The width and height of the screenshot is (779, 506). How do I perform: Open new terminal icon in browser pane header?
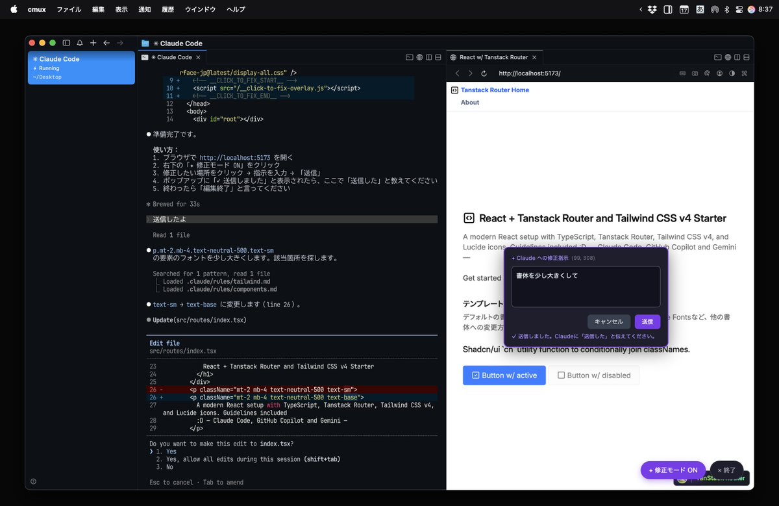(x=717, y=57)
